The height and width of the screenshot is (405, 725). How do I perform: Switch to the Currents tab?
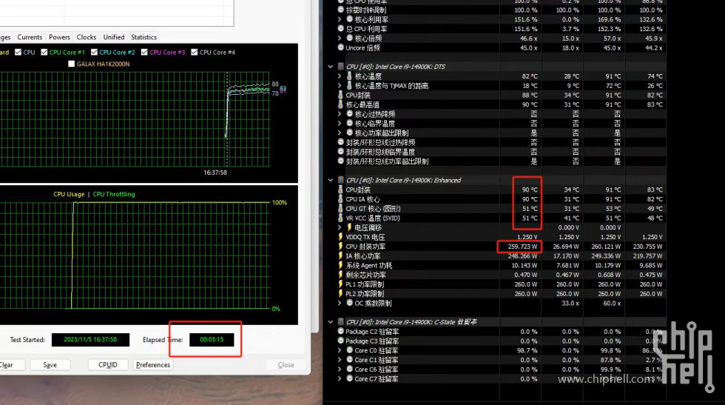pos(30,37)
